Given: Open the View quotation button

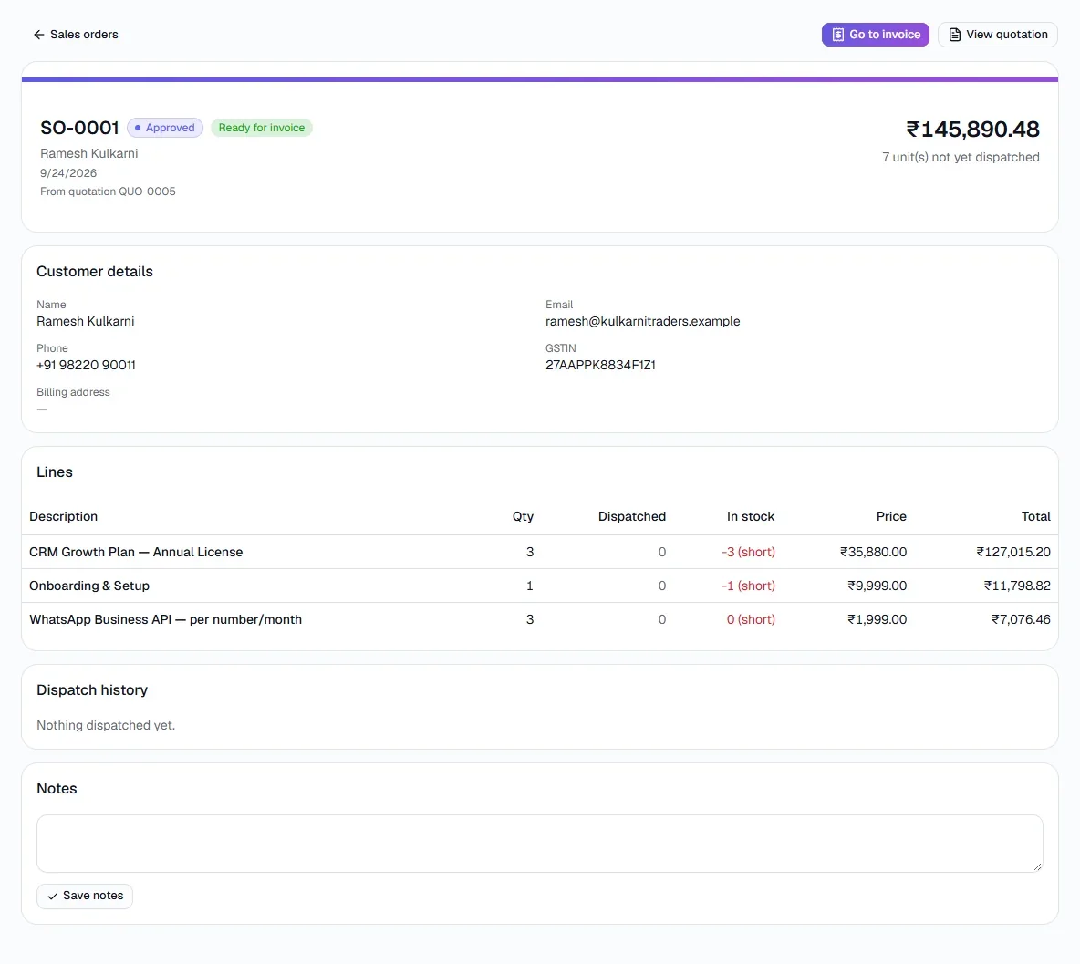Looking at the screenshot, I should [x=997, y=35].
